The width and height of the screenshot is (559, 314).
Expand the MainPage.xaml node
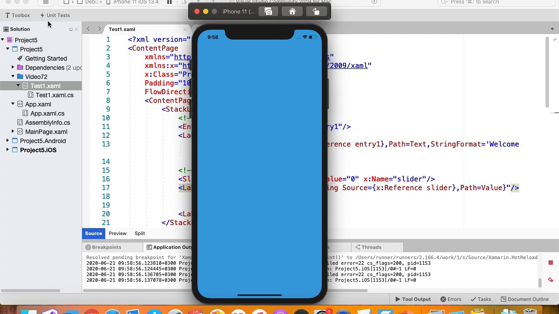[x=13, y=132]
